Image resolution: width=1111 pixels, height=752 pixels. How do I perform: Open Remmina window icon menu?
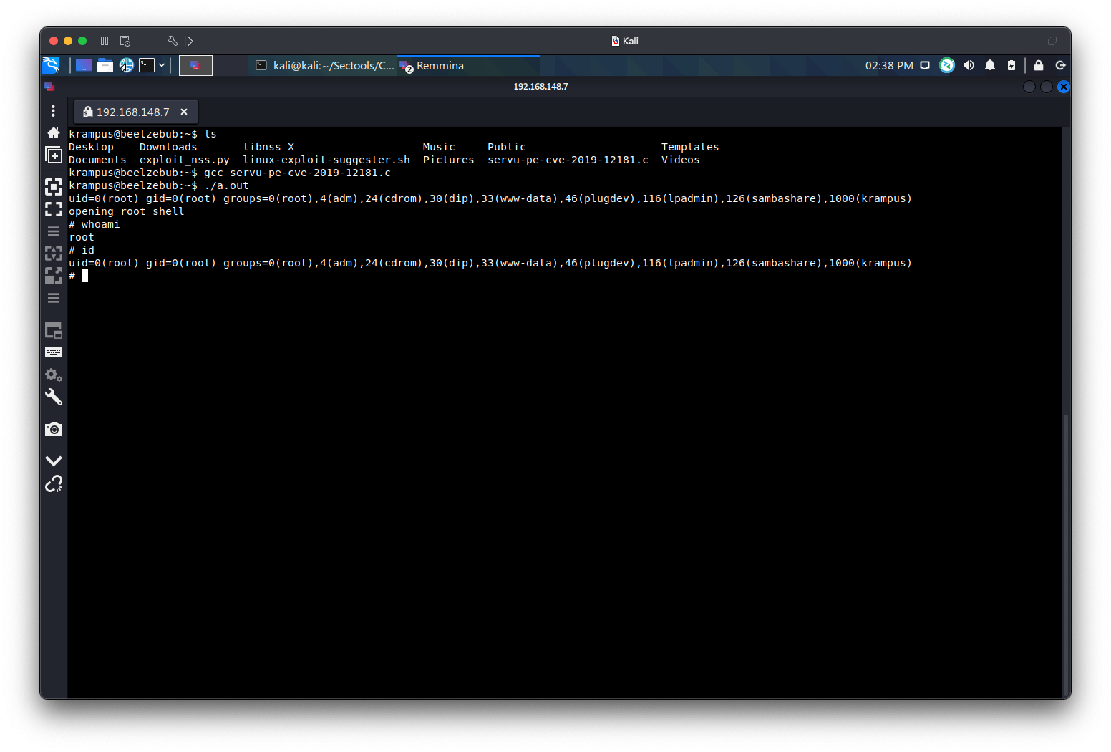click(49, 87)
